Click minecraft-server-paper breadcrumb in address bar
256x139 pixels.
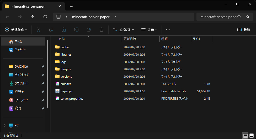click(91, 17)
